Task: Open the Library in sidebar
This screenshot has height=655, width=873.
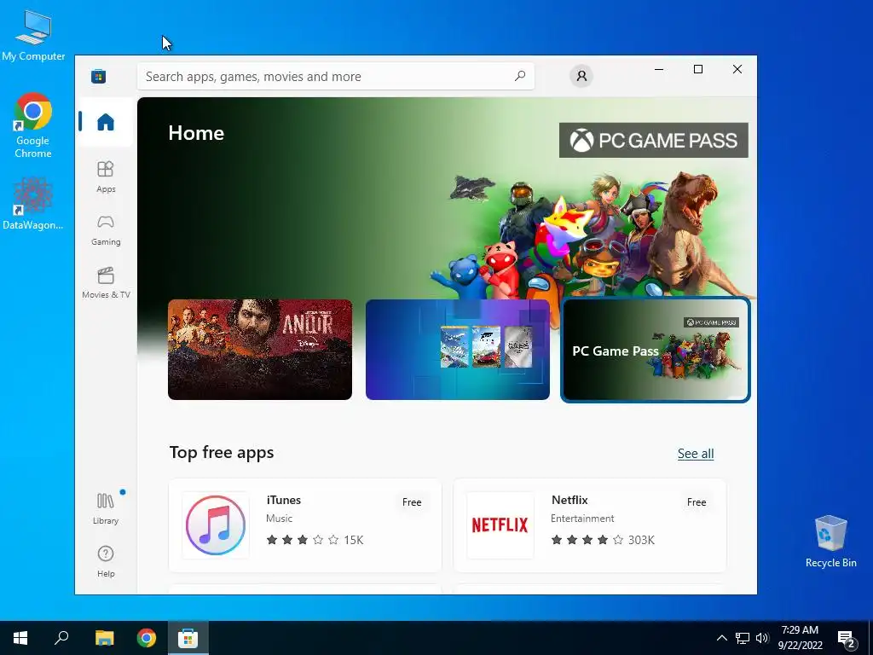Action: pos(106,508)
